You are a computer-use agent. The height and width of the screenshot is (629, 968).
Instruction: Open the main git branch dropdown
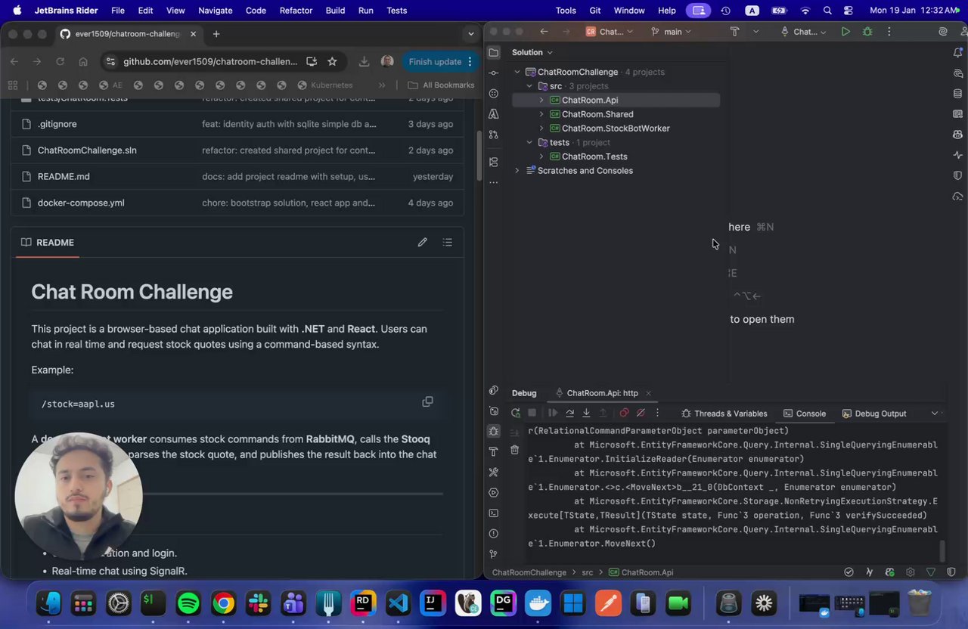[670, 32]
